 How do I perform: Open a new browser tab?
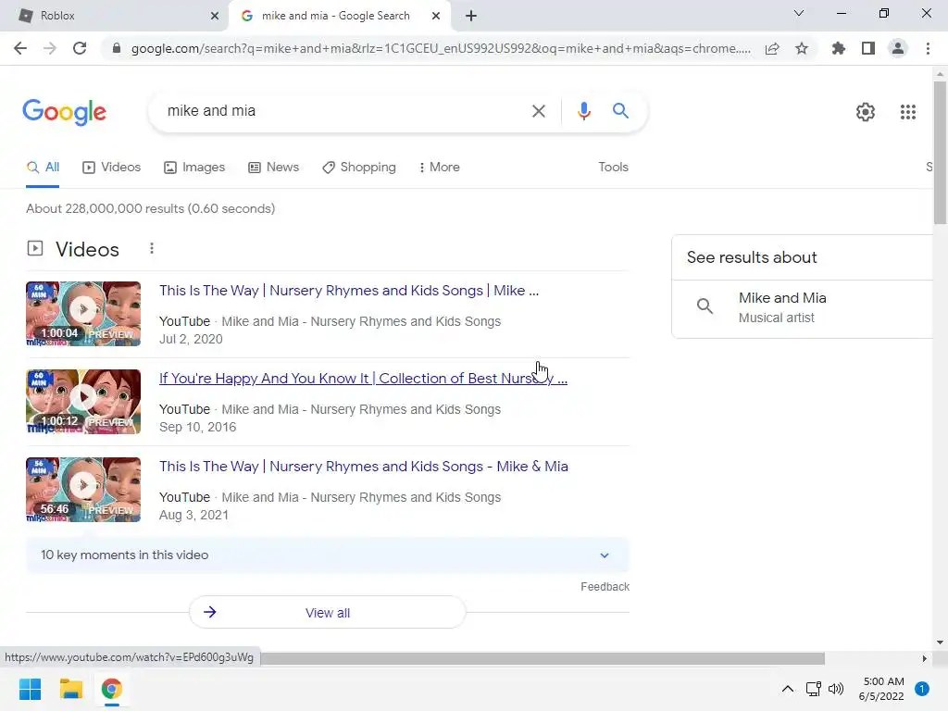(x=471, y=16)
